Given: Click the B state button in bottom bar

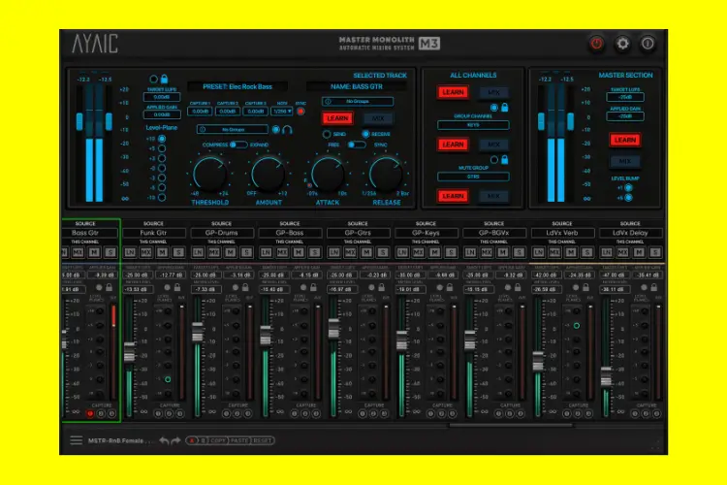Looking at the screenshot, I should tap(203, 440).
